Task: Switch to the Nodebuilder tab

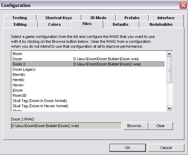Action: click(161, 24)
